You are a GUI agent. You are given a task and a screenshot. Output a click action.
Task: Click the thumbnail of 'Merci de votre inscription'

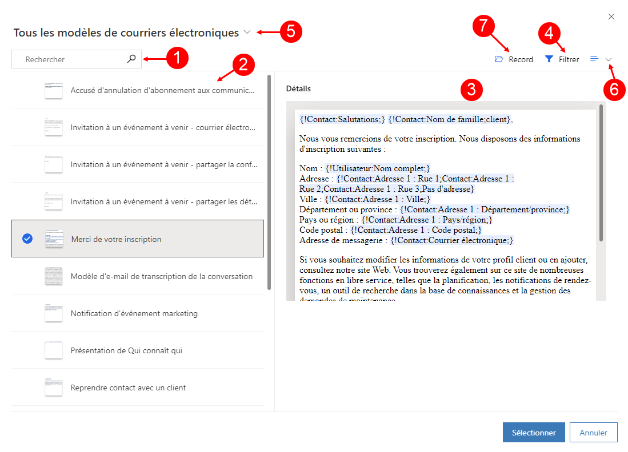pos(54,239)
